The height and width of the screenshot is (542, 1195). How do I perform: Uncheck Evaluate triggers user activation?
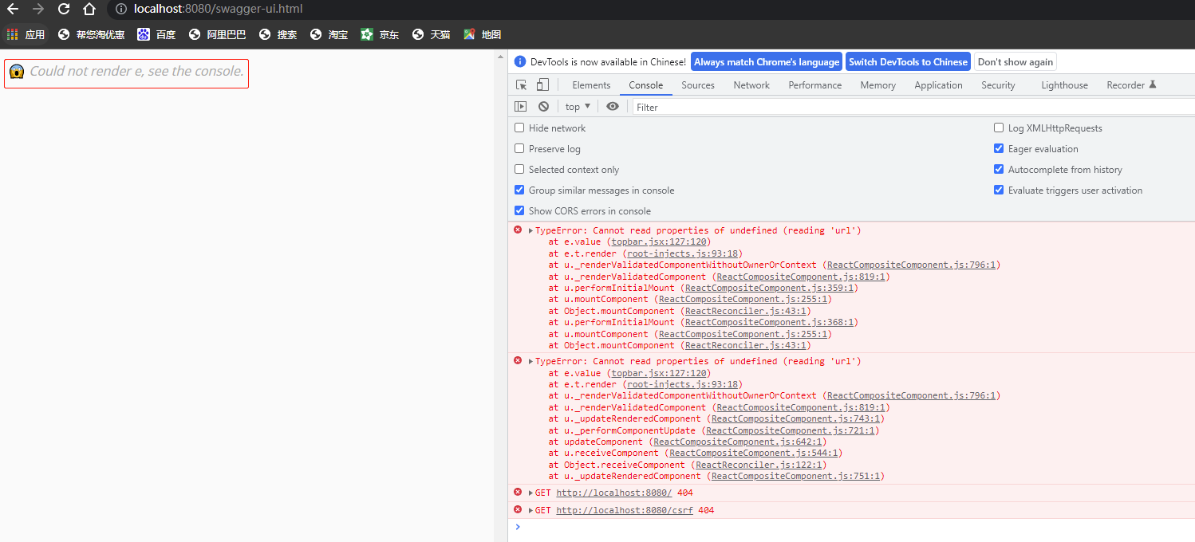point(999,190)
